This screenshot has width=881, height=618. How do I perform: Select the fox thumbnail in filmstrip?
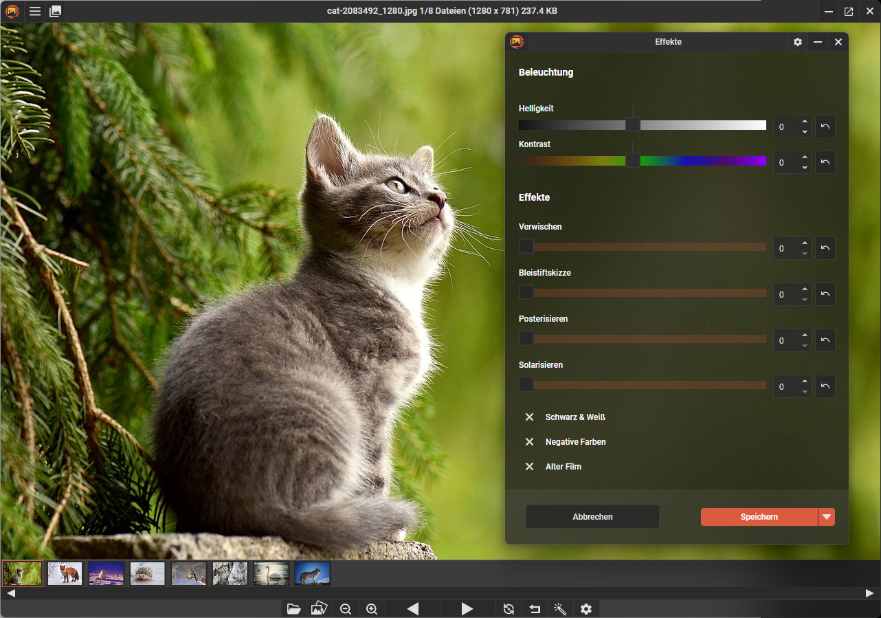tap(65, 573)
